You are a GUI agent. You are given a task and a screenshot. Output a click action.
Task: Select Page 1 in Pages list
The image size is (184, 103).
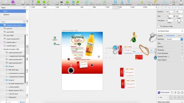(13, 11)
